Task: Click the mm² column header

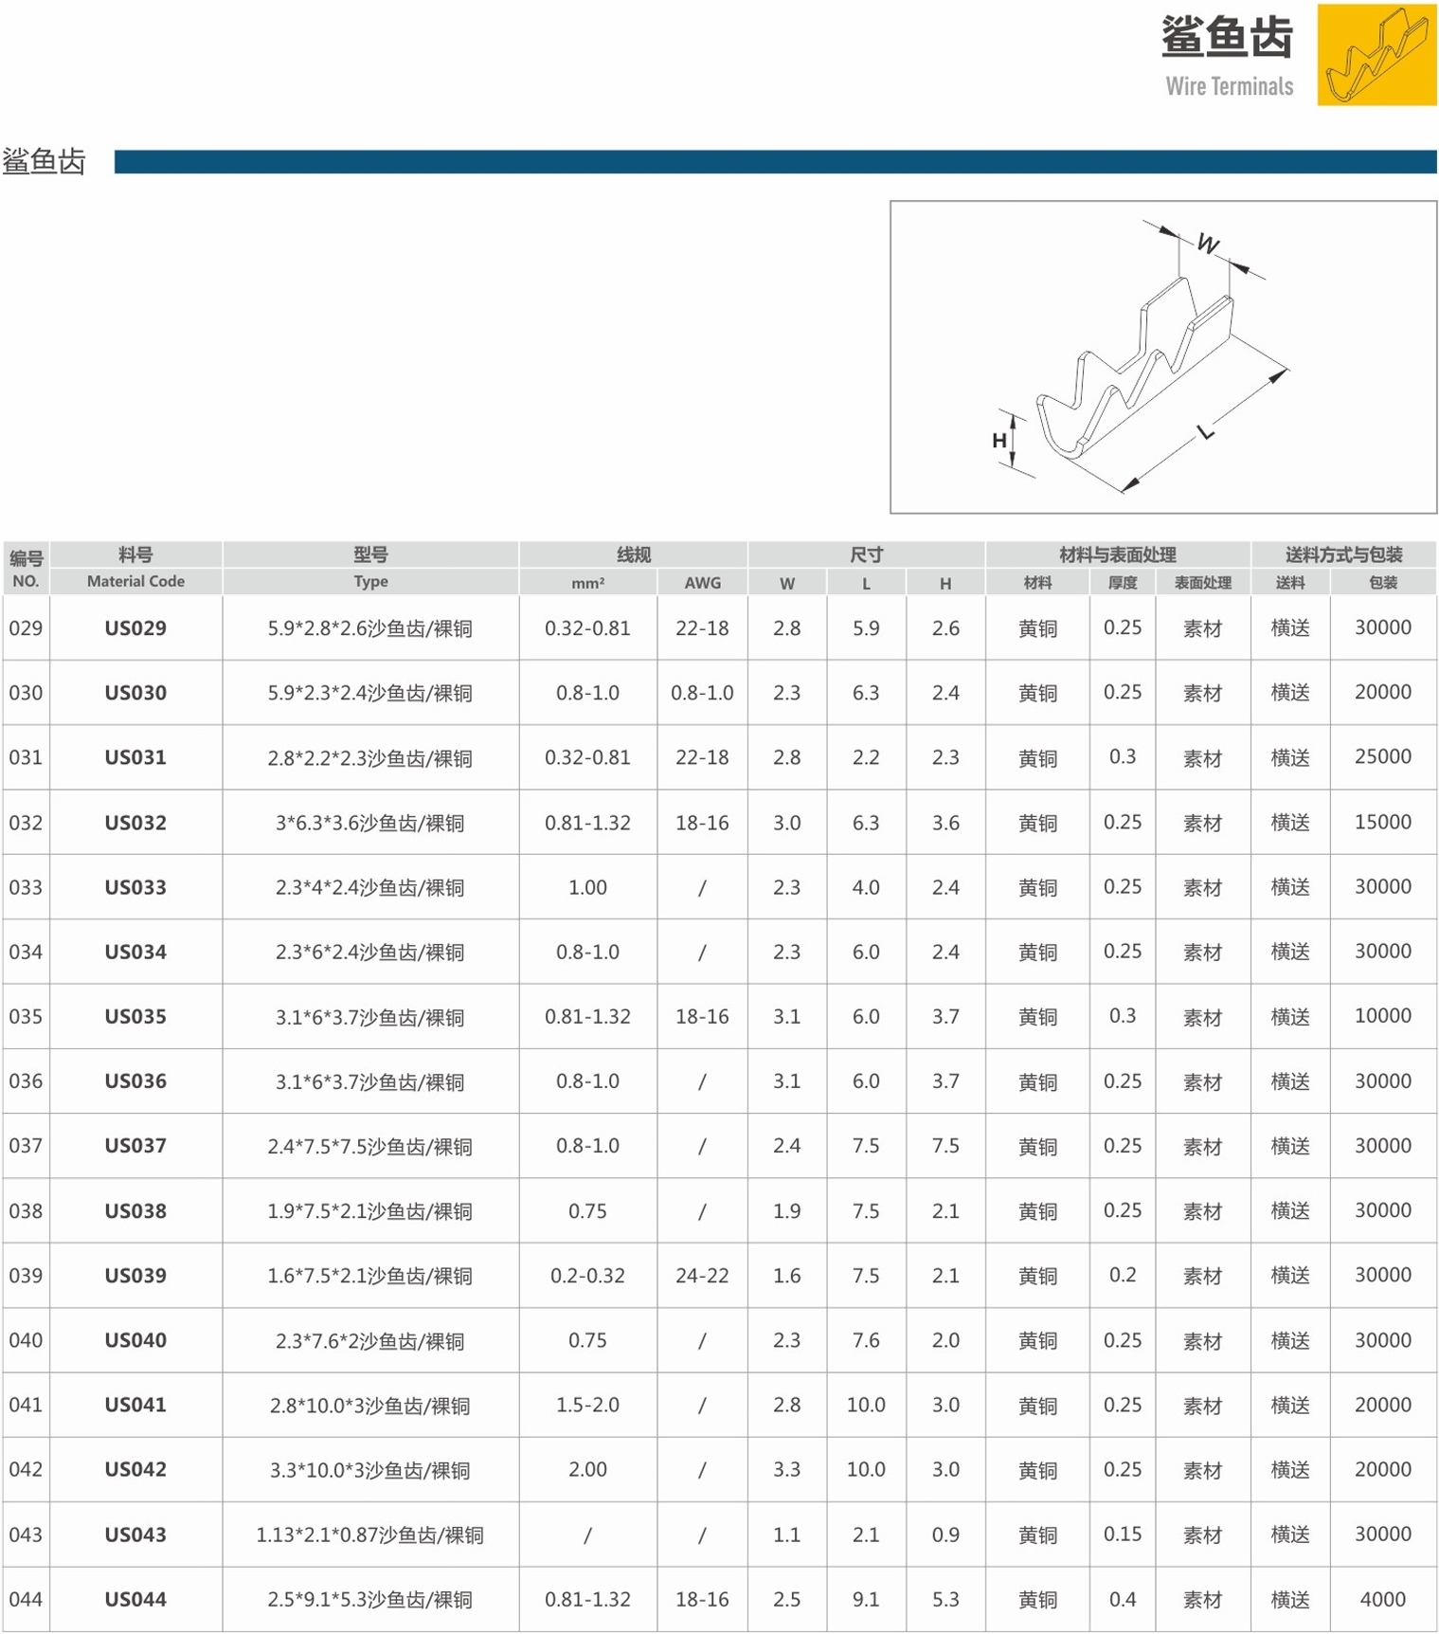Action: click(x=587, y=583)
